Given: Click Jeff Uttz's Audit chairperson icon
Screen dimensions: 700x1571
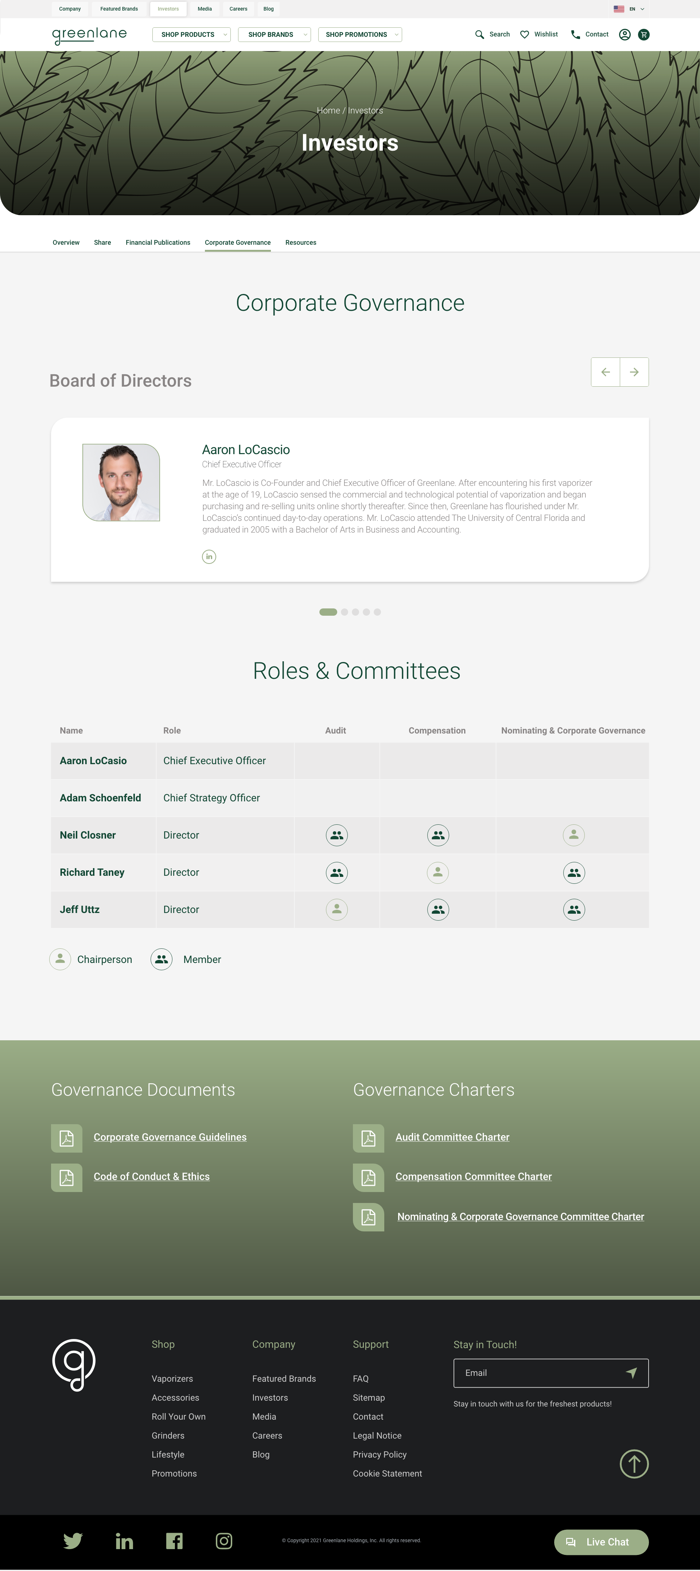Looking at the screenshot, I should point(337,910).
